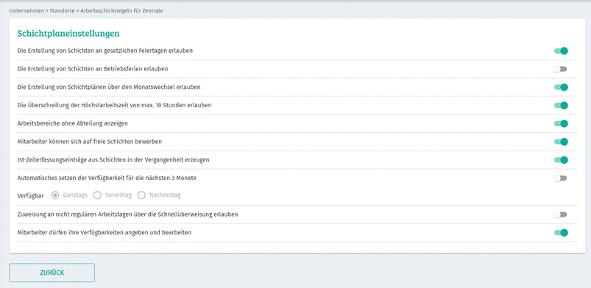This screenshot has height=288, width=591.
Task: Click text 'Zuweisung an nicht regulären Arbeitstagen über die Schnellüberweisung erlauben'
Action: (127, 215)
